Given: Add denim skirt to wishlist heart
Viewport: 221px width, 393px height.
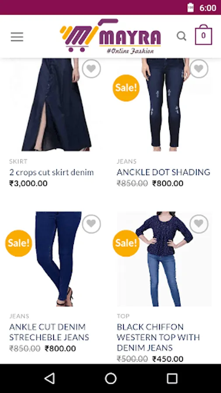Looking at the screenshot, I should [91, 69].
